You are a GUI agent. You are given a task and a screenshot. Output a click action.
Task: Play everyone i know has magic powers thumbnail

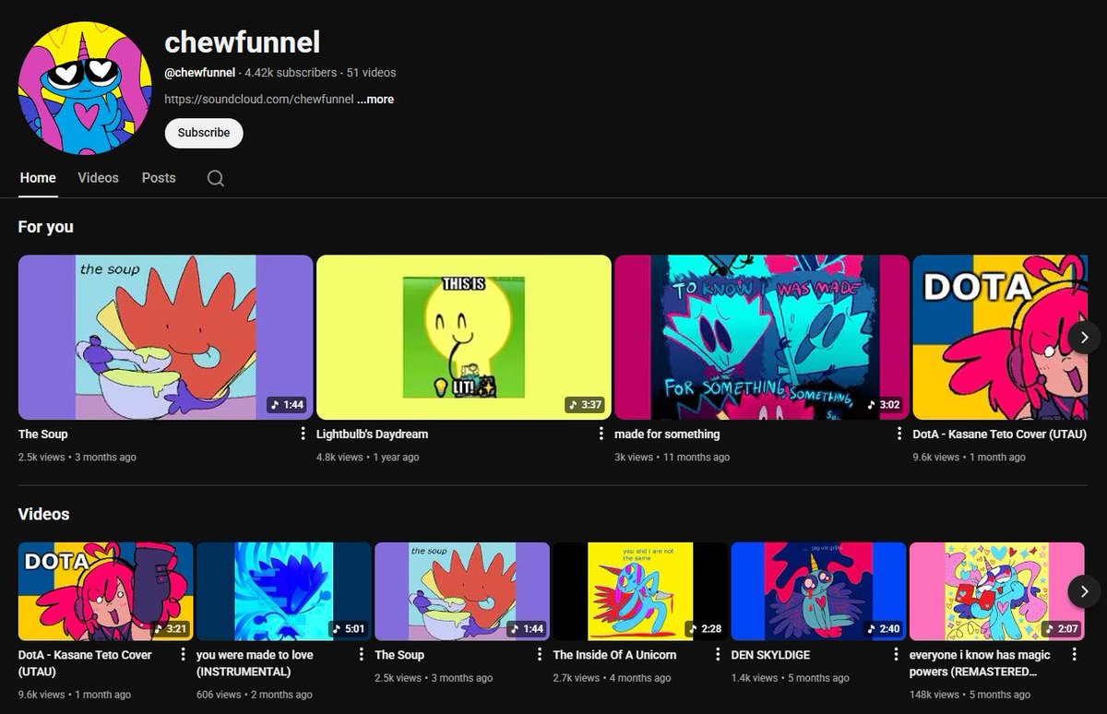[x=997, y=591]
